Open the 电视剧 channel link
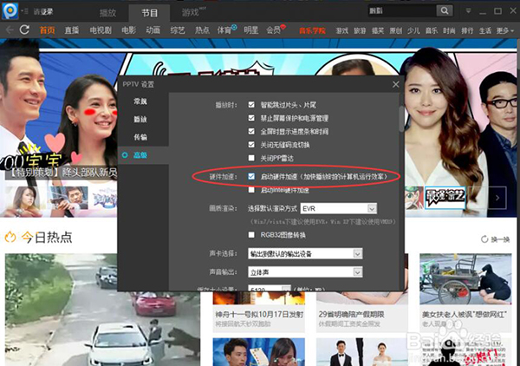Viewport: 520px width, 366px height. coord(100,30)
